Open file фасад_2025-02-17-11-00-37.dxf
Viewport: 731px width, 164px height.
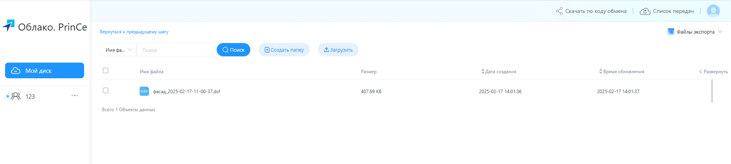click(x=187, y=92)
